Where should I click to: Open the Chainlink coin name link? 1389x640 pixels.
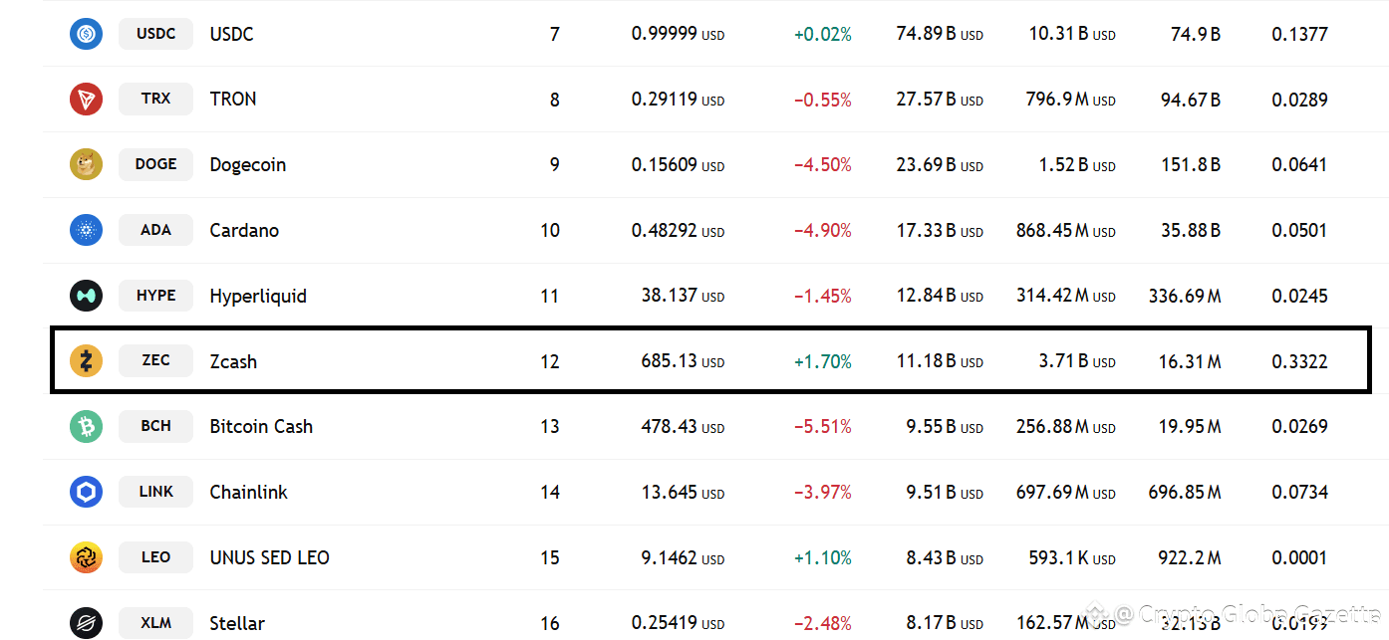coord(248,492)
